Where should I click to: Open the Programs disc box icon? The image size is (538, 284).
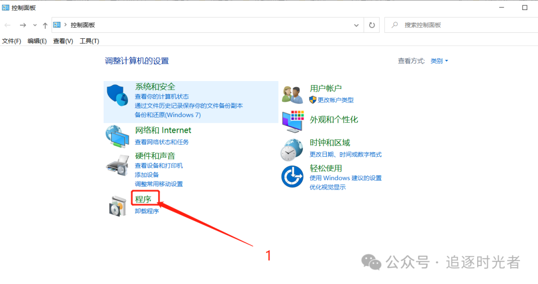118,206
